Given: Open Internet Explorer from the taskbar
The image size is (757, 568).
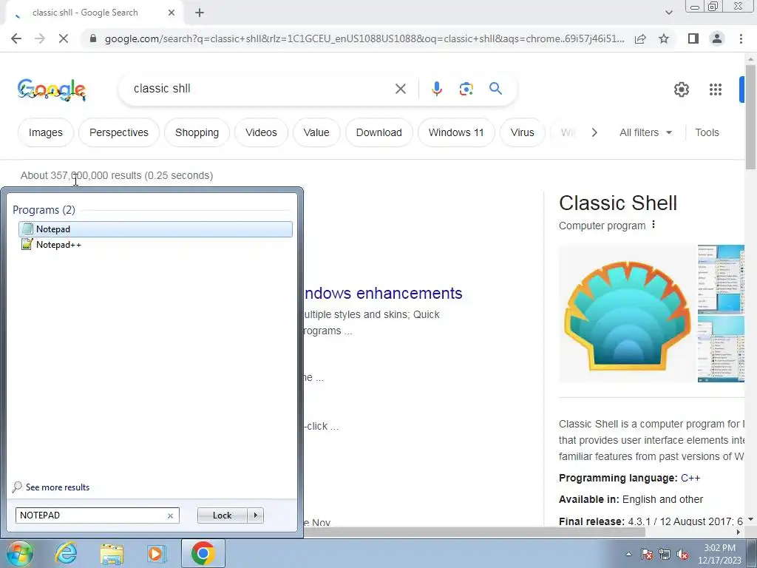Looking at the screenshot, I should [66, 553].
